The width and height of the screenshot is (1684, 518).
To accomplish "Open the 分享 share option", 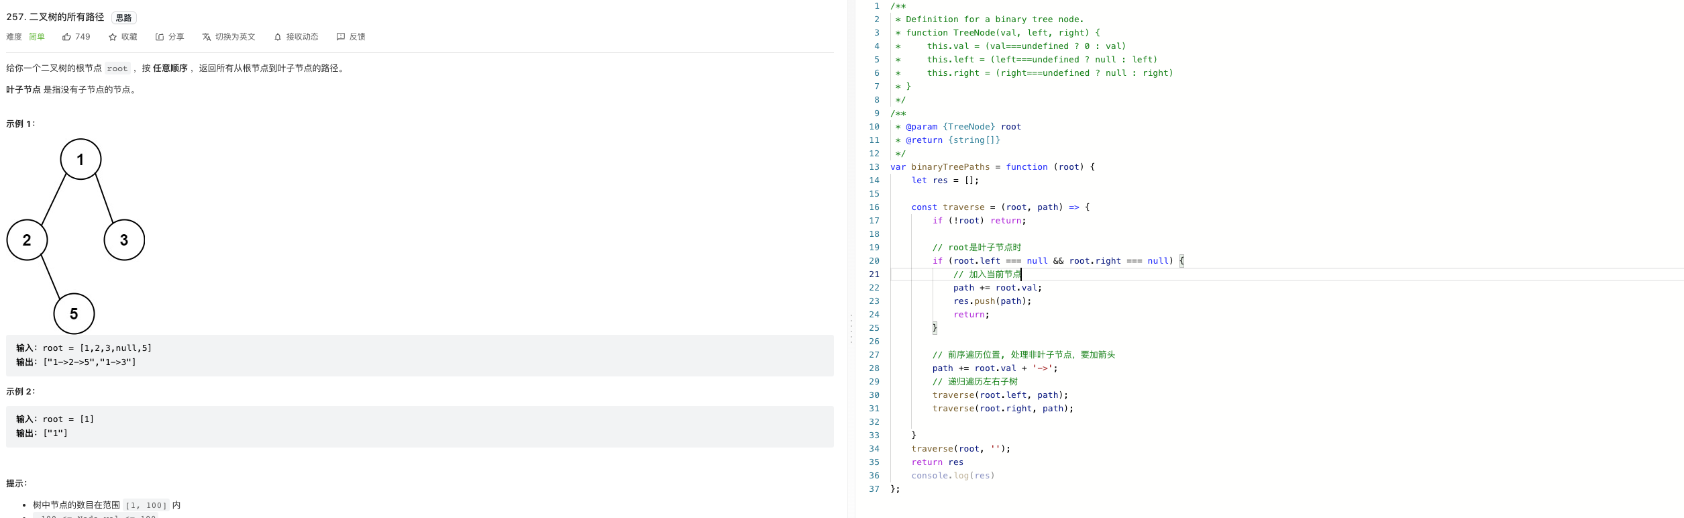I will coord(170,37).
